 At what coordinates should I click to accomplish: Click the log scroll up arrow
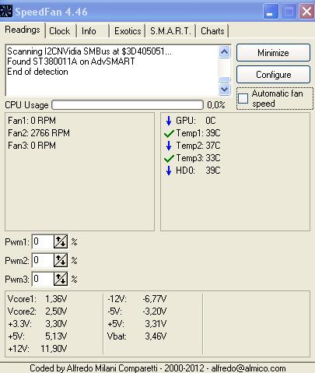225,52
